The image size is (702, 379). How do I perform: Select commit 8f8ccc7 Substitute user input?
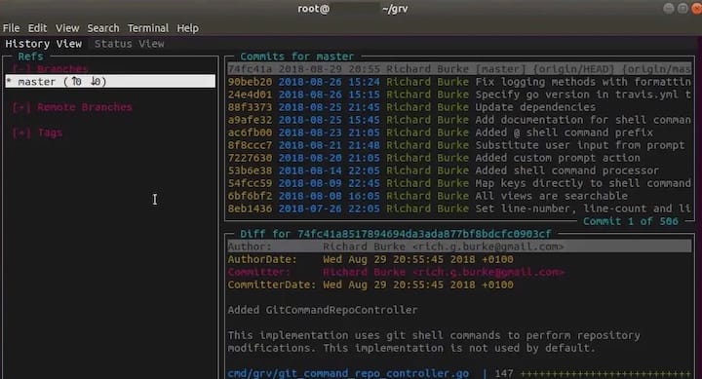click(459, 145)
